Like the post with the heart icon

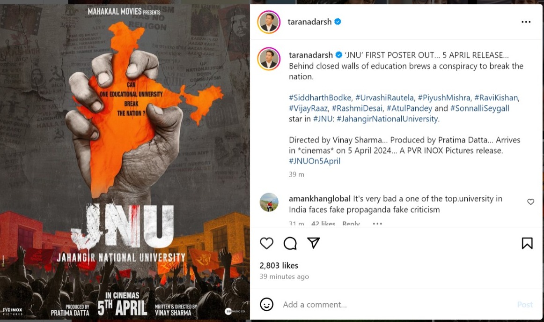[266, 243]
